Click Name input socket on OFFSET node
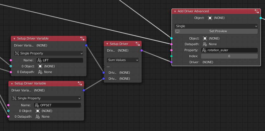Screen dimensions: 265x131 pyautogui.click(x=9, y=105)
